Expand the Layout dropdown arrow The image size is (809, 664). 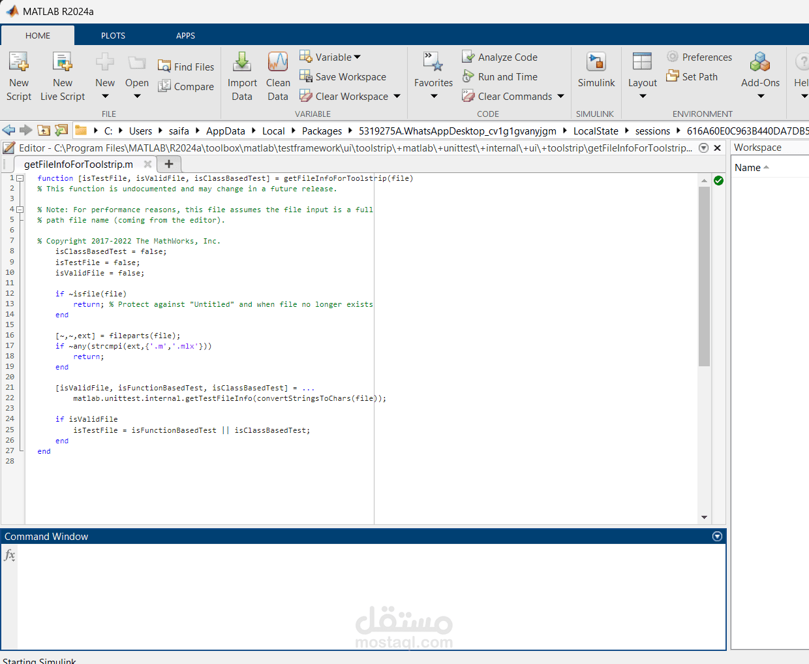pyautogui.click(x=643, y=97)
